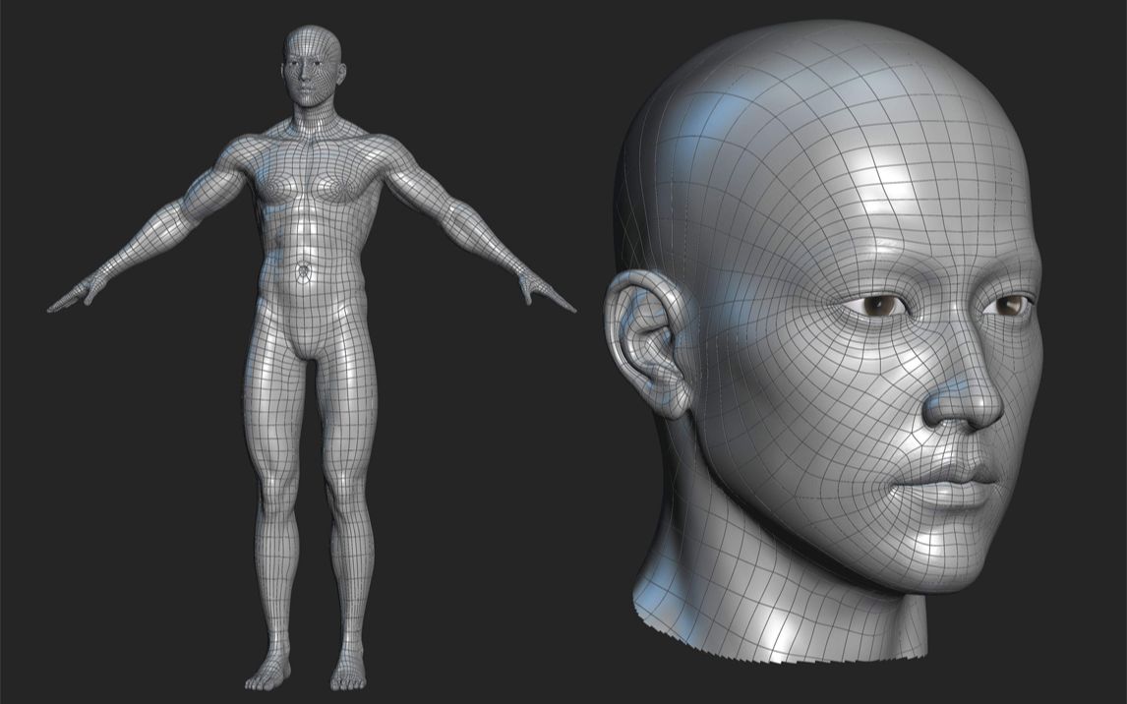Select the large close-up head model
1127x704 pixels.
point(826,341)
